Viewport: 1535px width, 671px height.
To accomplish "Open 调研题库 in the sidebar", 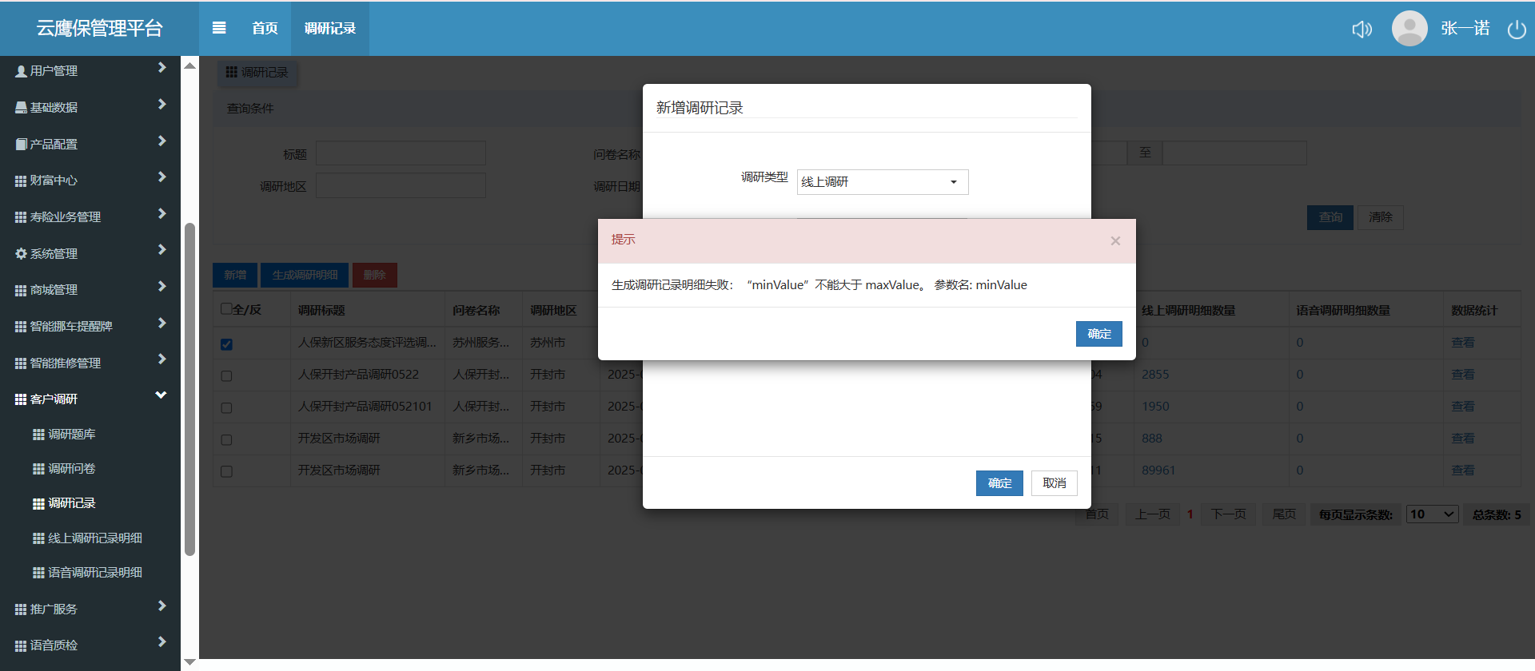I will tap(71, 435).
